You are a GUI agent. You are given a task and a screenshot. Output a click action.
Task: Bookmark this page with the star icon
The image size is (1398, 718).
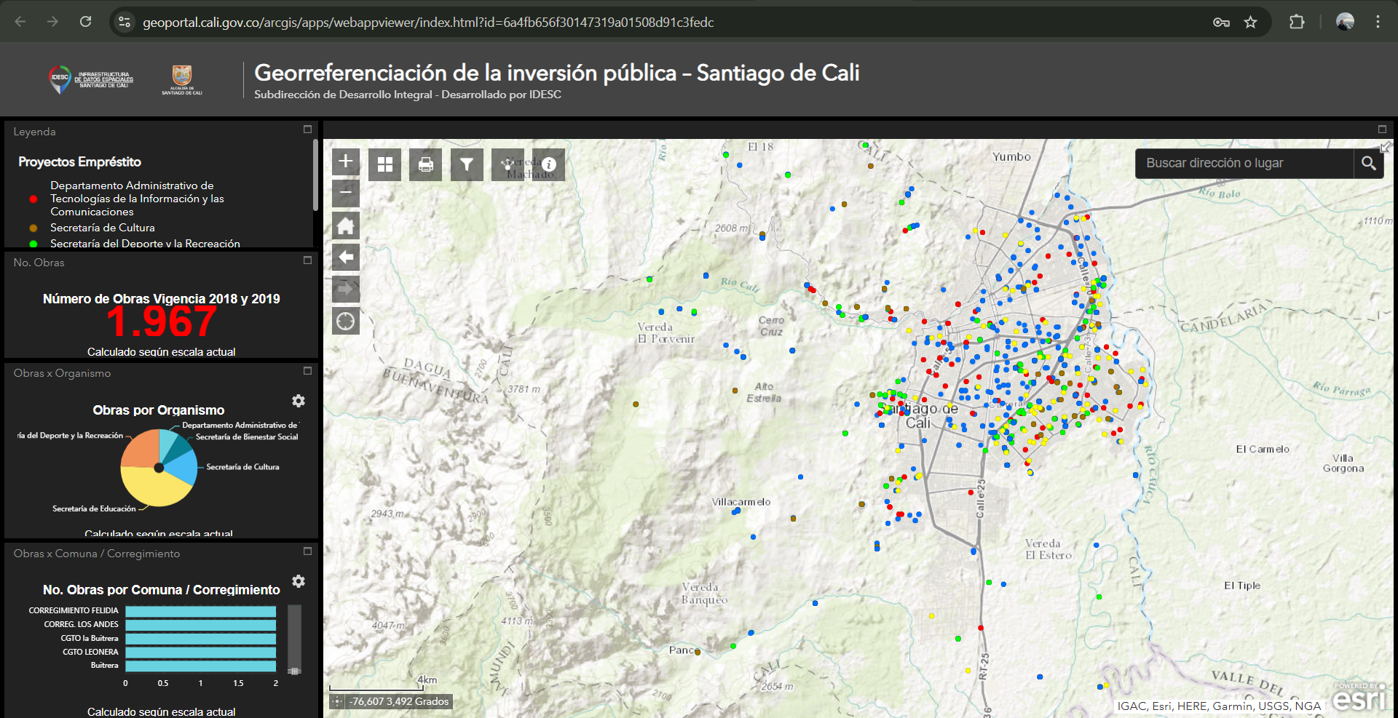1250,22
